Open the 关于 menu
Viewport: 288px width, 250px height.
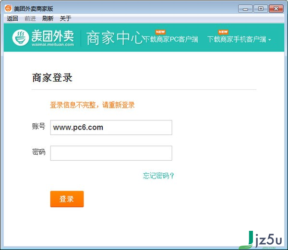[x=65, y=19]
